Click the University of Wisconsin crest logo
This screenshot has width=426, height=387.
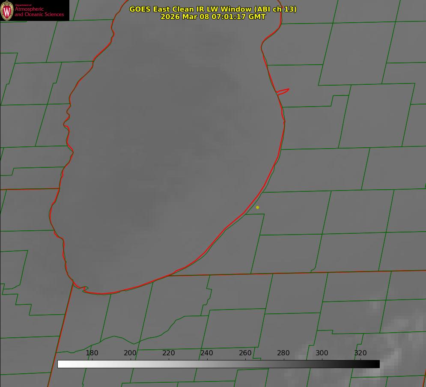[7, 11]
